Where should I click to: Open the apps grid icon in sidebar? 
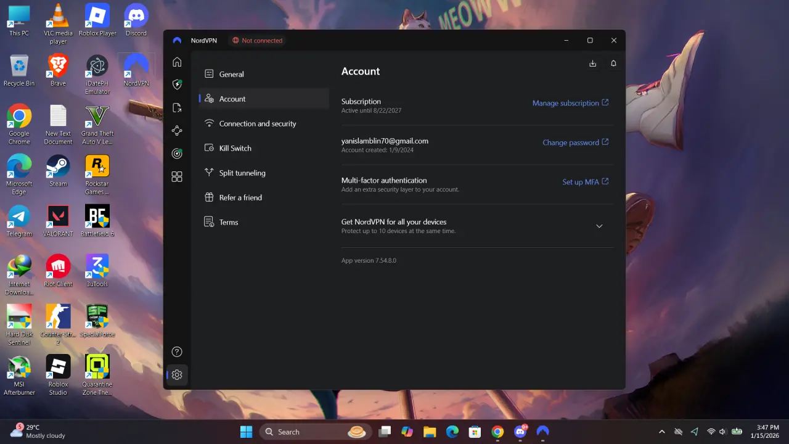[x=177, y=177]
